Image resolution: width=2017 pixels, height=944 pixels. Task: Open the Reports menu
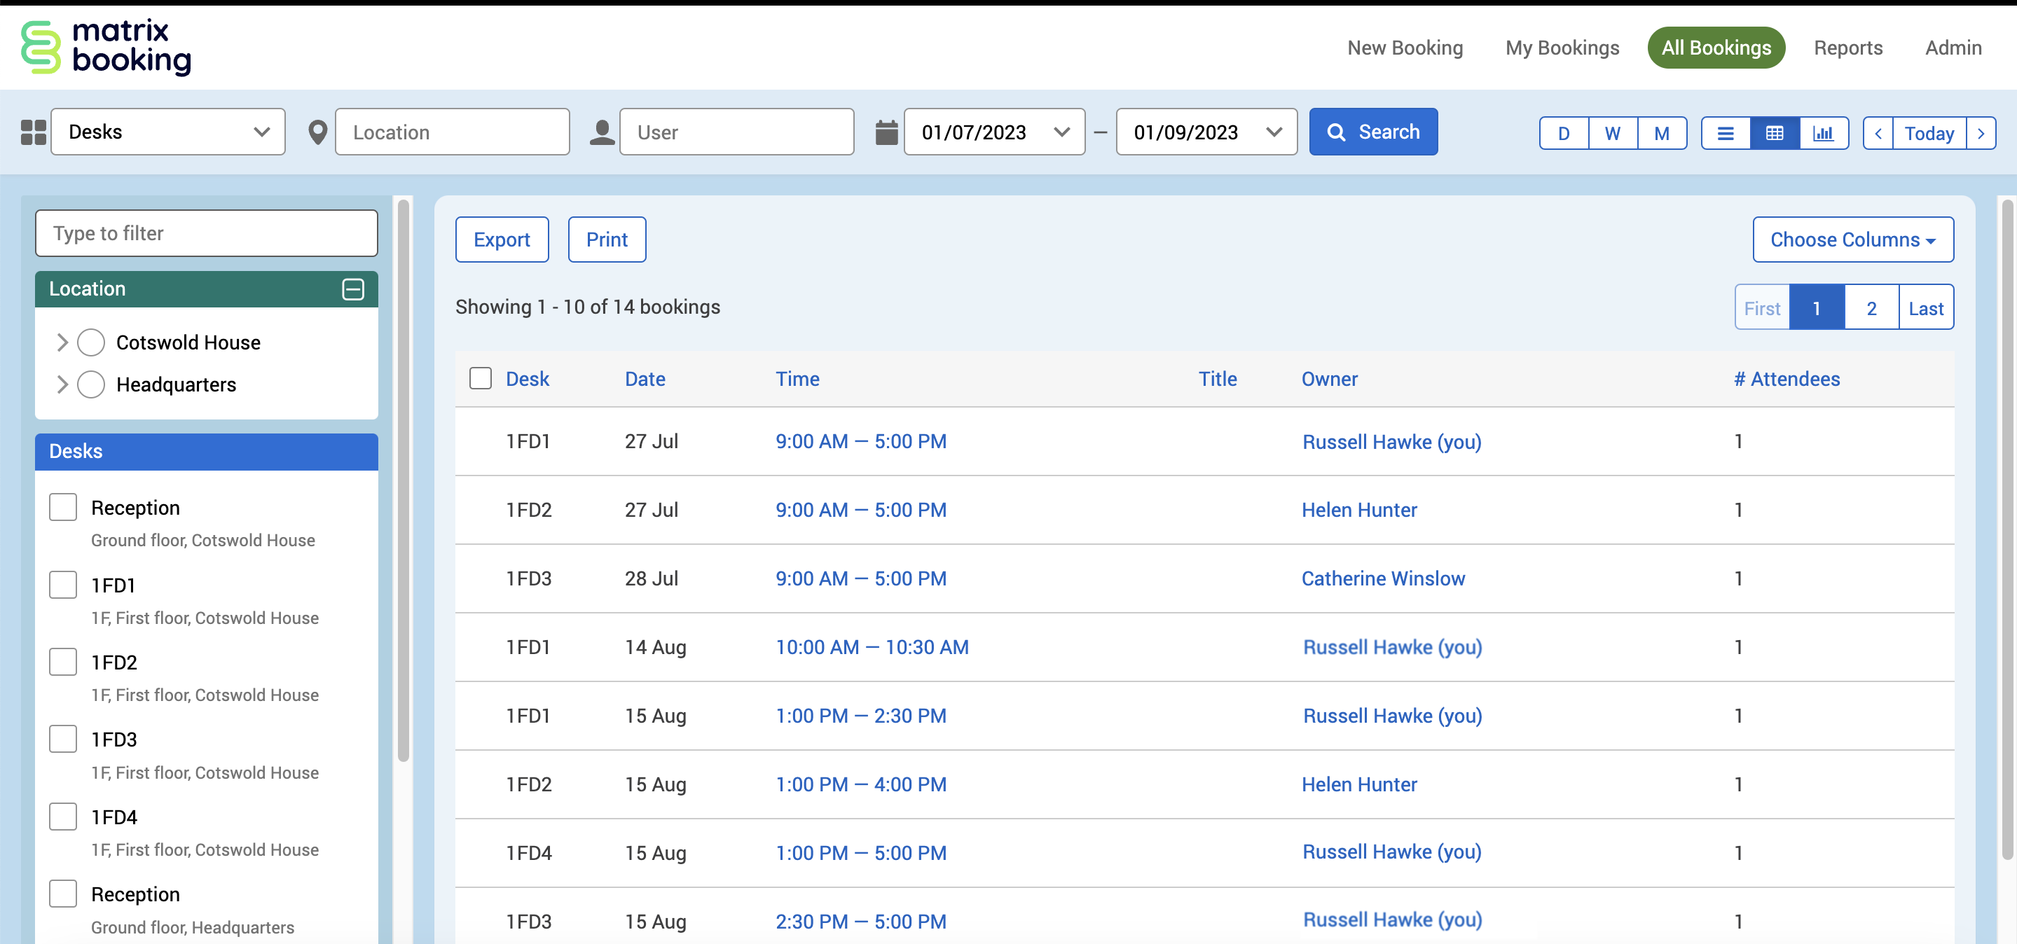(x=1848, y=48)
